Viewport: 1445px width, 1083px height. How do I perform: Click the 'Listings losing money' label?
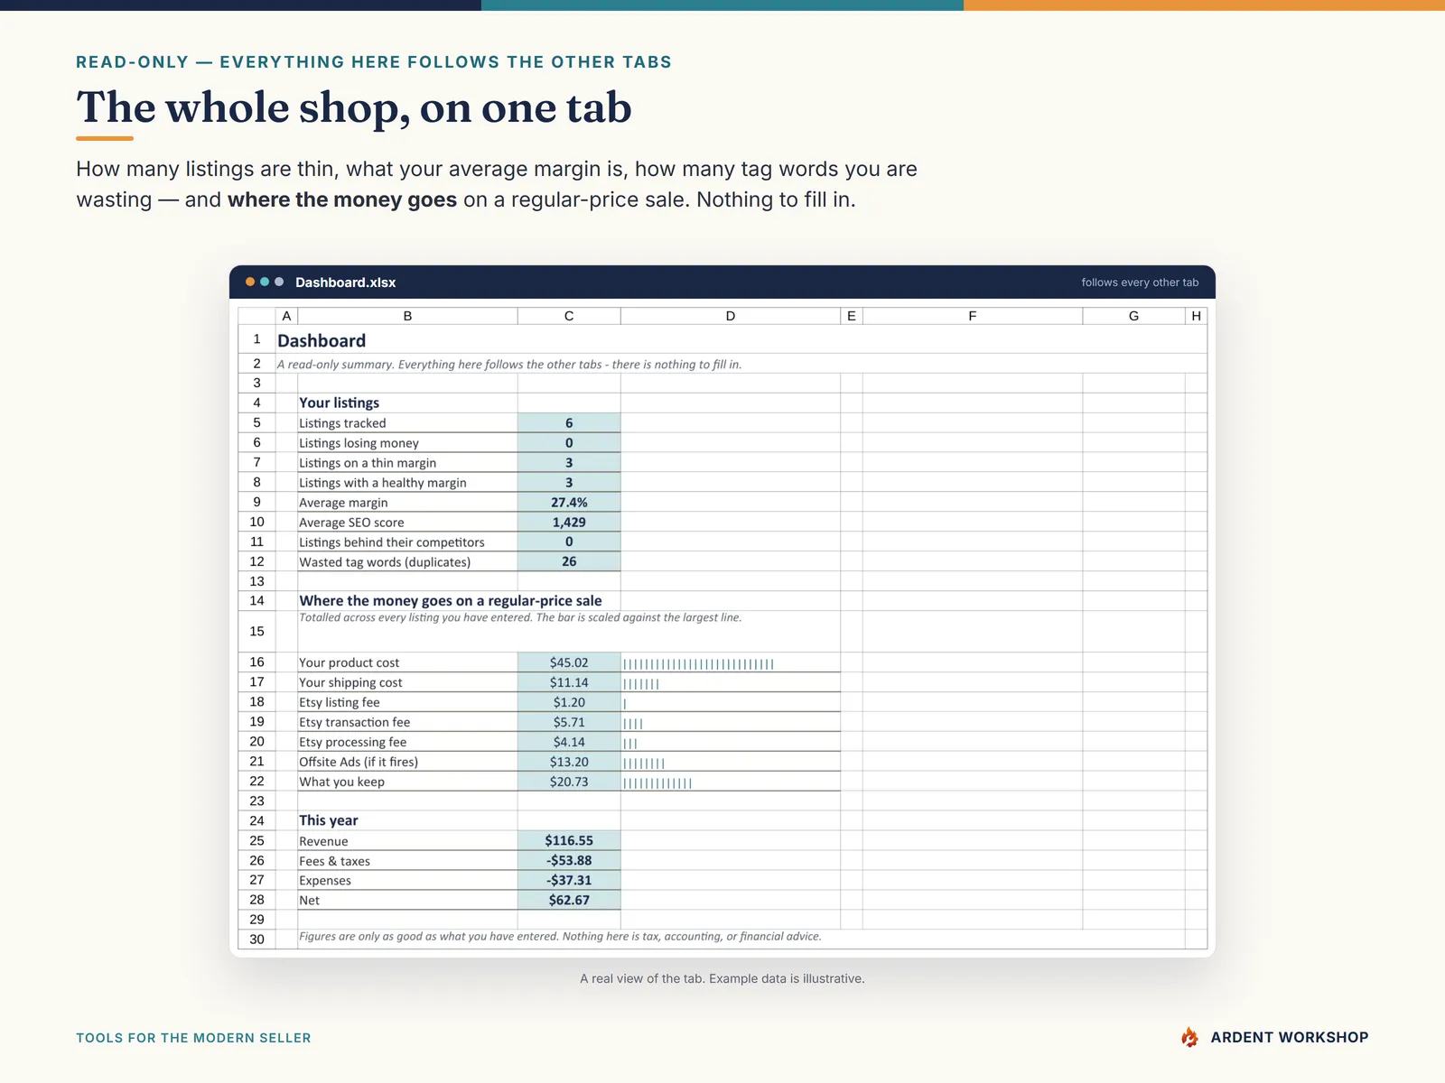click(359, 443)
